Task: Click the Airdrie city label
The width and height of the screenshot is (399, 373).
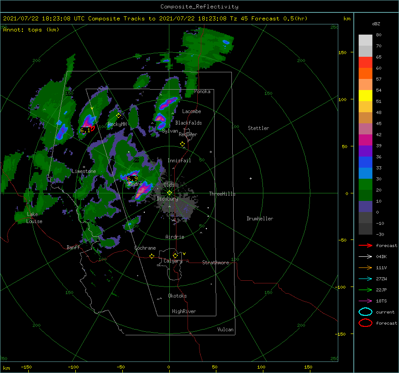Action: click(175, 237)
